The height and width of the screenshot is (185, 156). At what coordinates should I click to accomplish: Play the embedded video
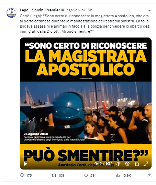coord(25,164)
